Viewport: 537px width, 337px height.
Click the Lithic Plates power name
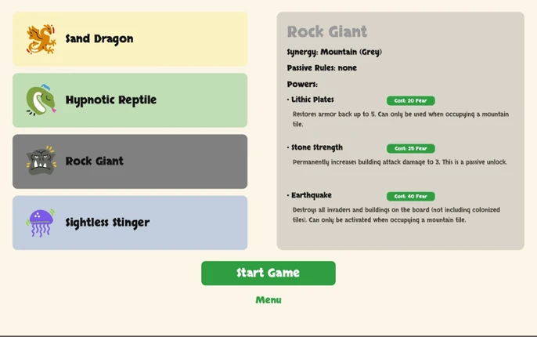point(312,100)
